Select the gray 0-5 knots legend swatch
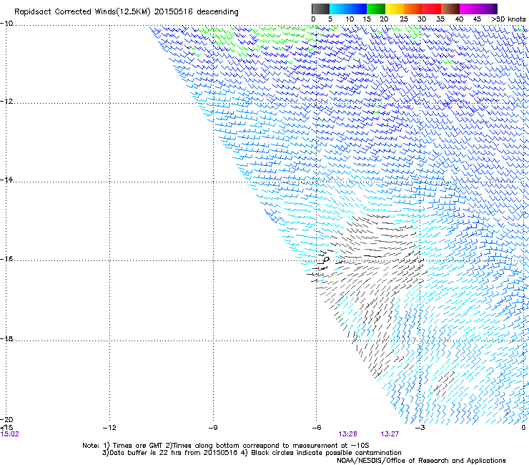The image size is (529, 465). (x=320, y=9)
